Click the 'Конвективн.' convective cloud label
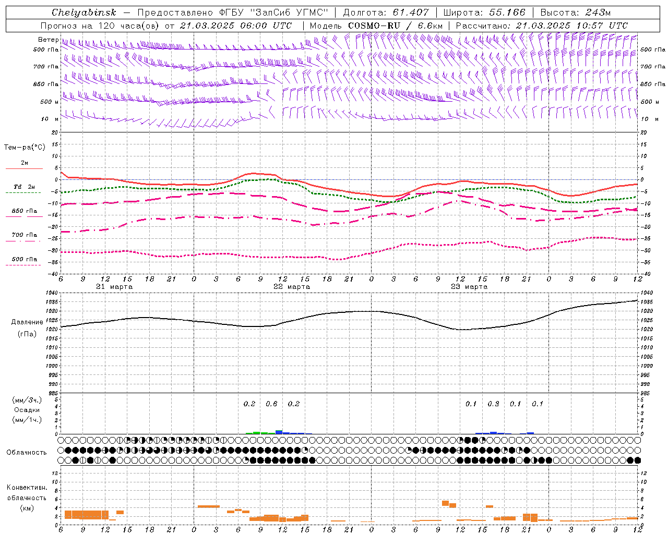The image size is (668, 534). click(x=27, y=488)
